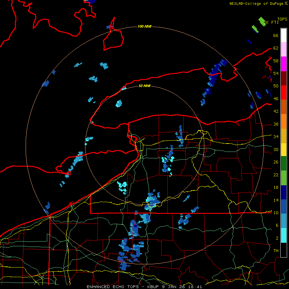Screen dimensions: 289x289
Task: Select the dark green legend band
Action: (284, 163)
